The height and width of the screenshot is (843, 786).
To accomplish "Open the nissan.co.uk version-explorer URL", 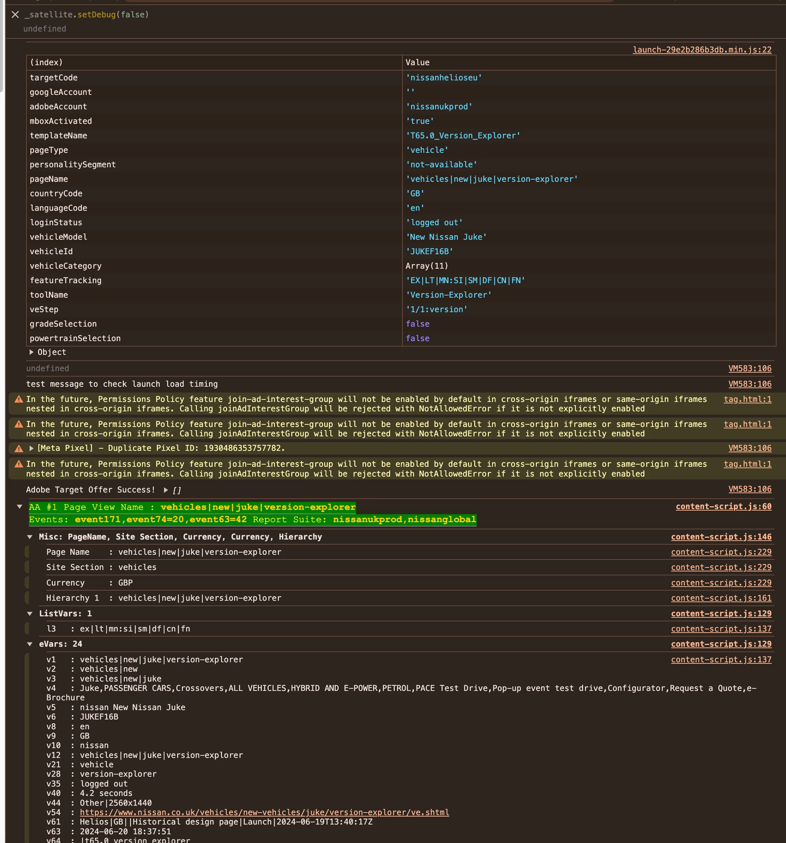I will click(264, 812).
